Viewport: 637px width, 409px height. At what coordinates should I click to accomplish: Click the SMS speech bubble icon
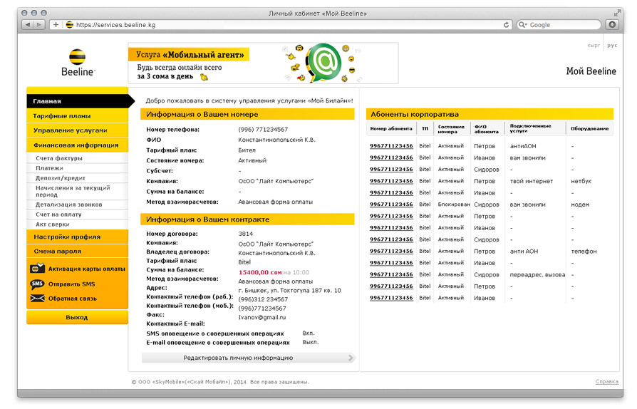pyautogui.click(x=37, y=284)
